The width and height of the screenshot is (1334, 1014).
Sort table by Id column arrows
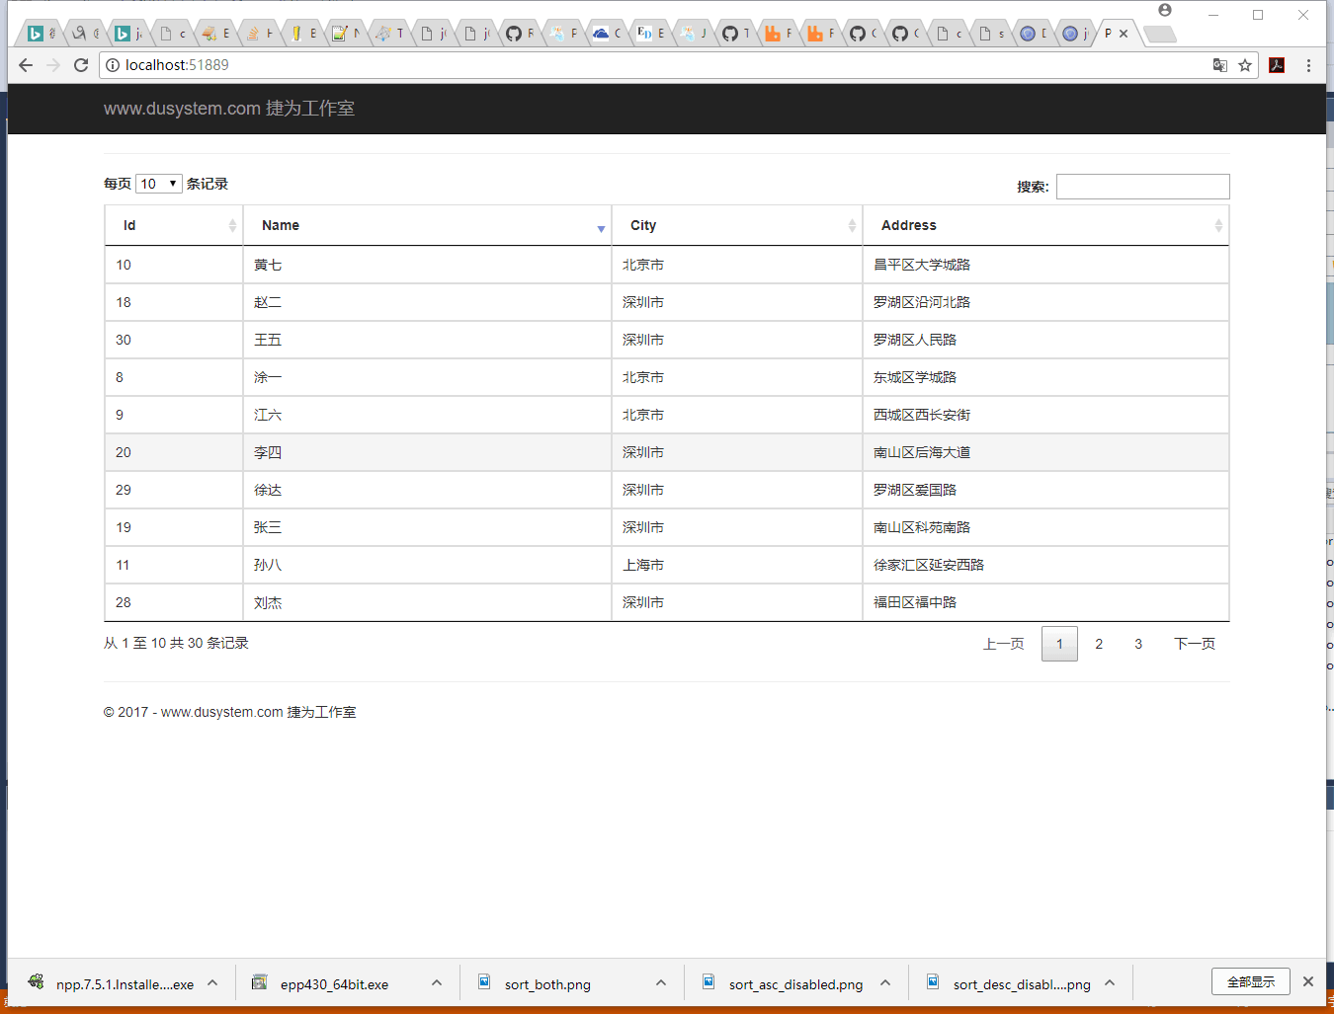[232, 225]
